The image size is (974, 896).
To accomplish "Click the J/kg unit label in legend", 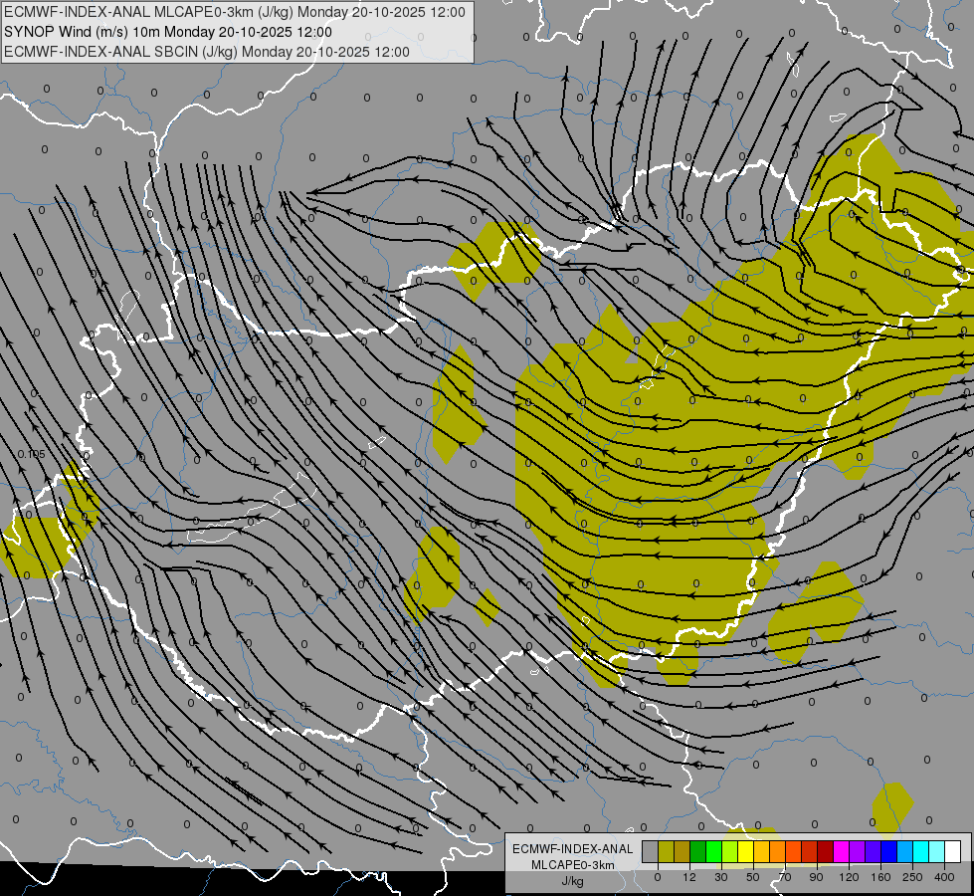I will click(572, 881).
